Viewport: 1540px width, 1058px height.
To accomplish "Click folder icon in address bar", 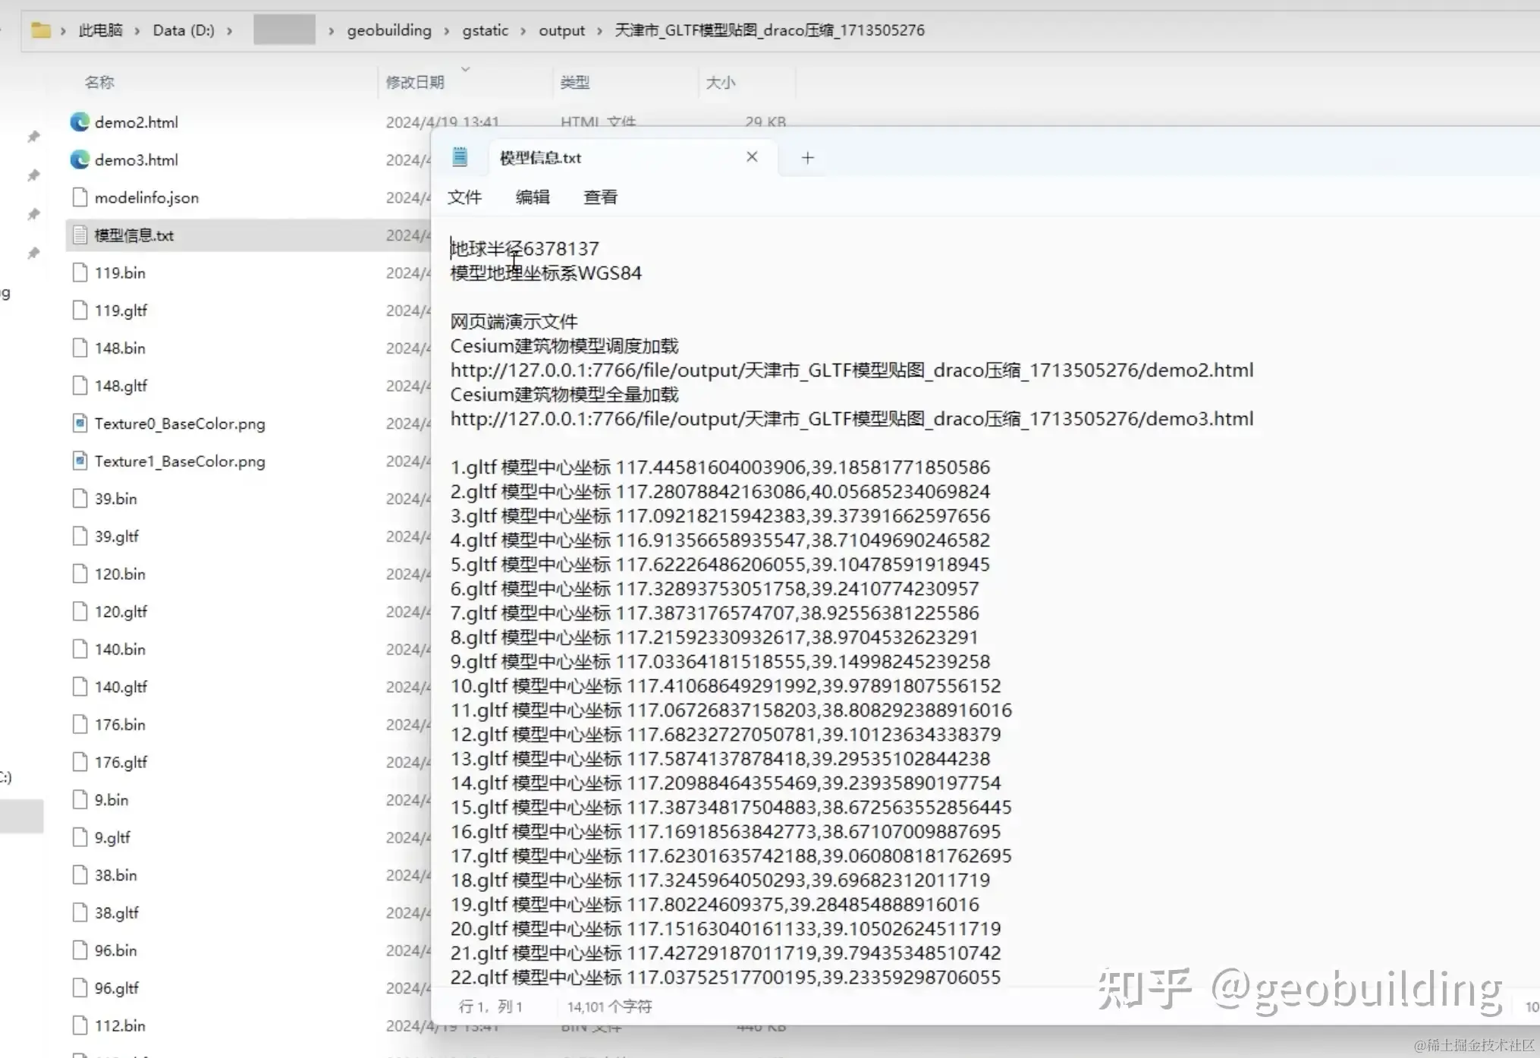I will pos(41,30).
